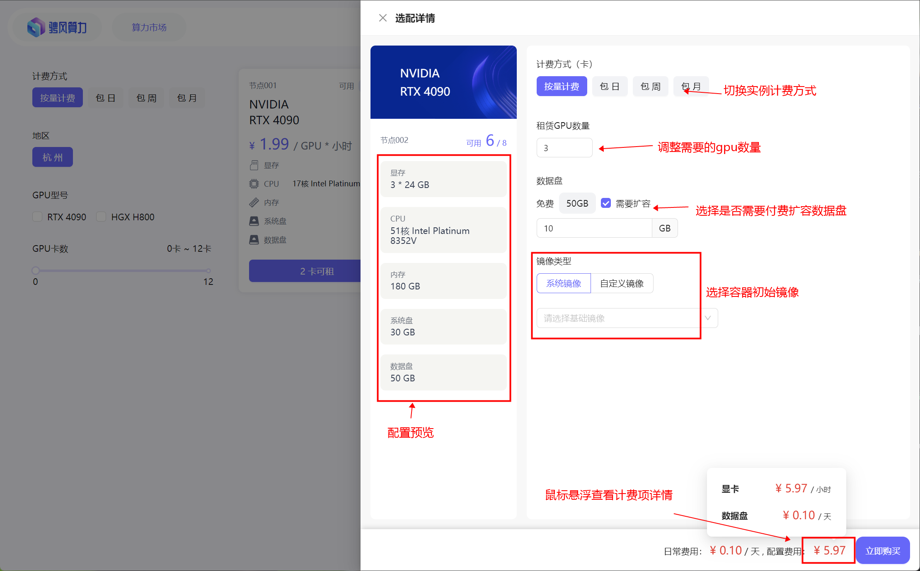Click the 内存 RAM stick icon in node001 card

[x=254, y=202]
